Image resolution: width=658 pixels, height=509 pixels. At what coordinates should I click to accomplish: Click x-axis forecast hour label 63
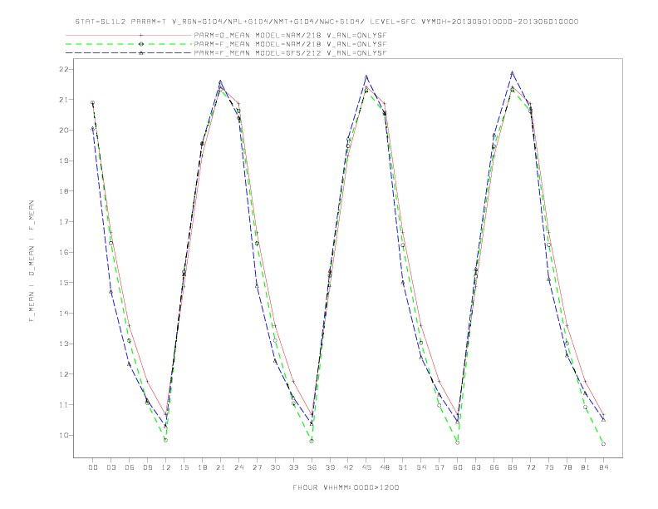pos(476,467)
